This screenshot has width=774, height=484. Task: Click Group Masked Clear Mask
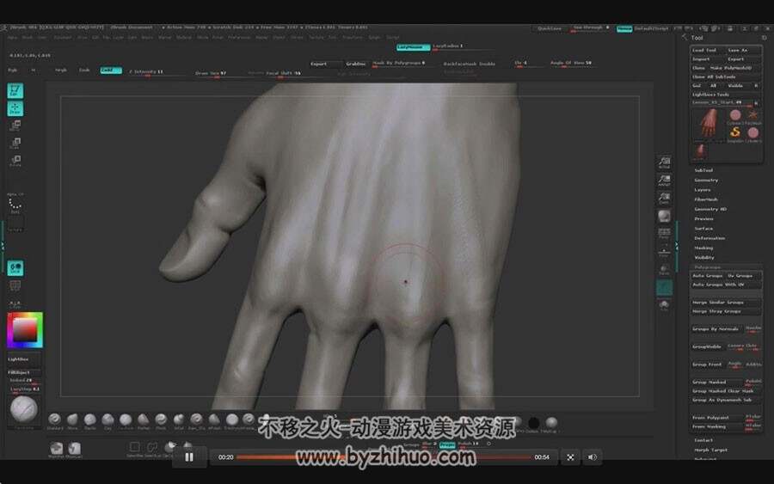[x=725, y=391]
